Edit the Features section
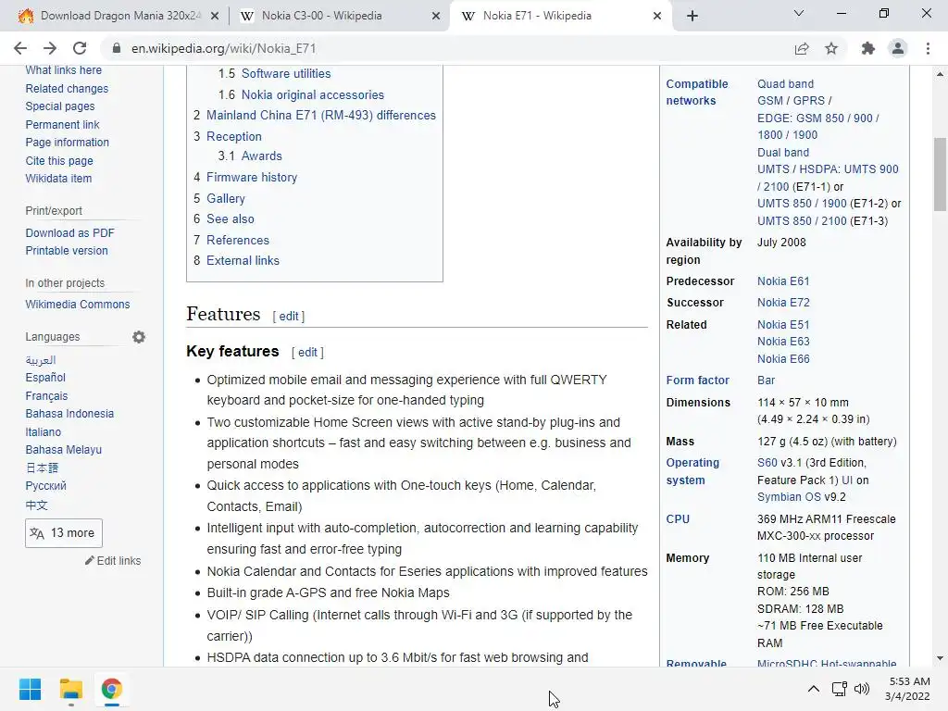This screenshot has height=711, width=948. coord(289,317)
